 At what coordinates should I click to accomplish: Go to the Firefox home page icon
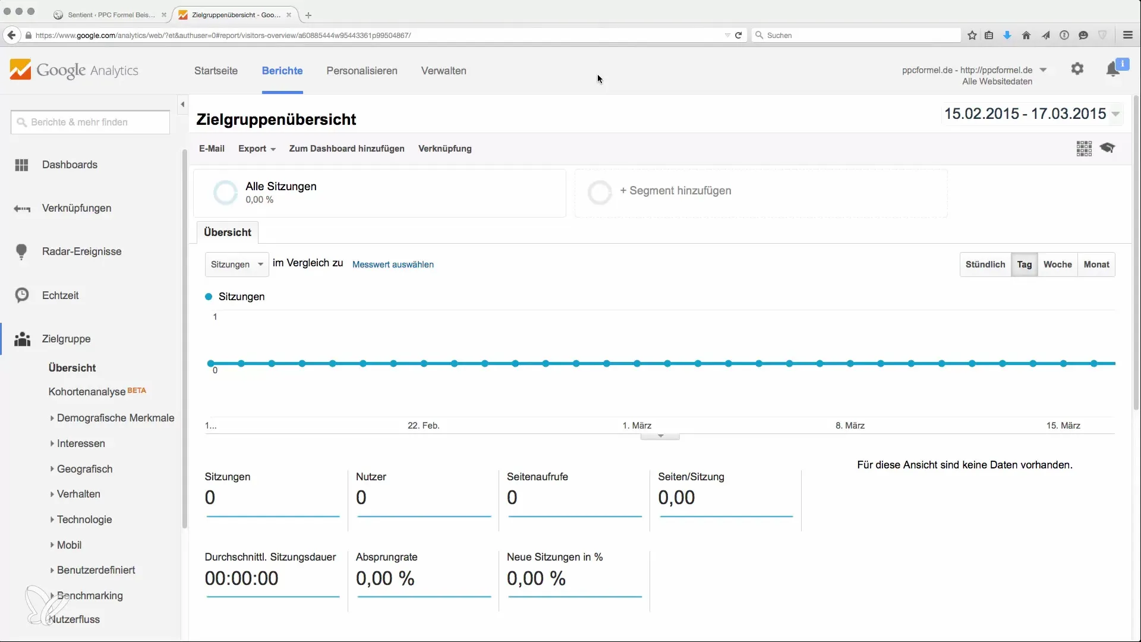1026,35
